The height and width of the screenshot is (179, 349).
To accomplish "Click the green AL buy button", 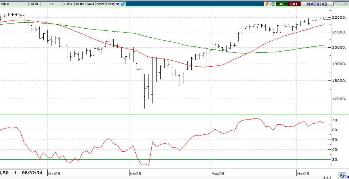I will 282,4.
